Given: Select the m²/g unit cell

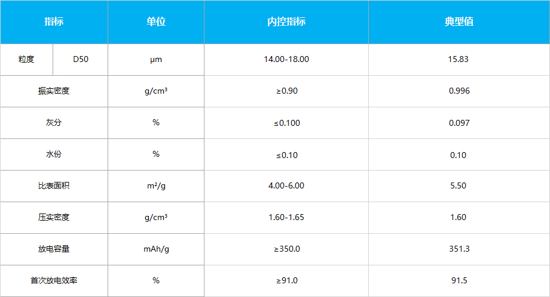Looking at the screenshot, I should [x=156, y=185].
